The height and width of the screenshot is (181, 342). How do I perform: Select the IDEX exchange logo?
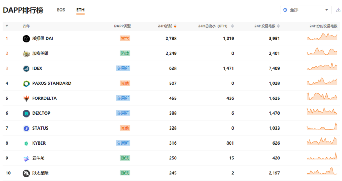point(26,69)
